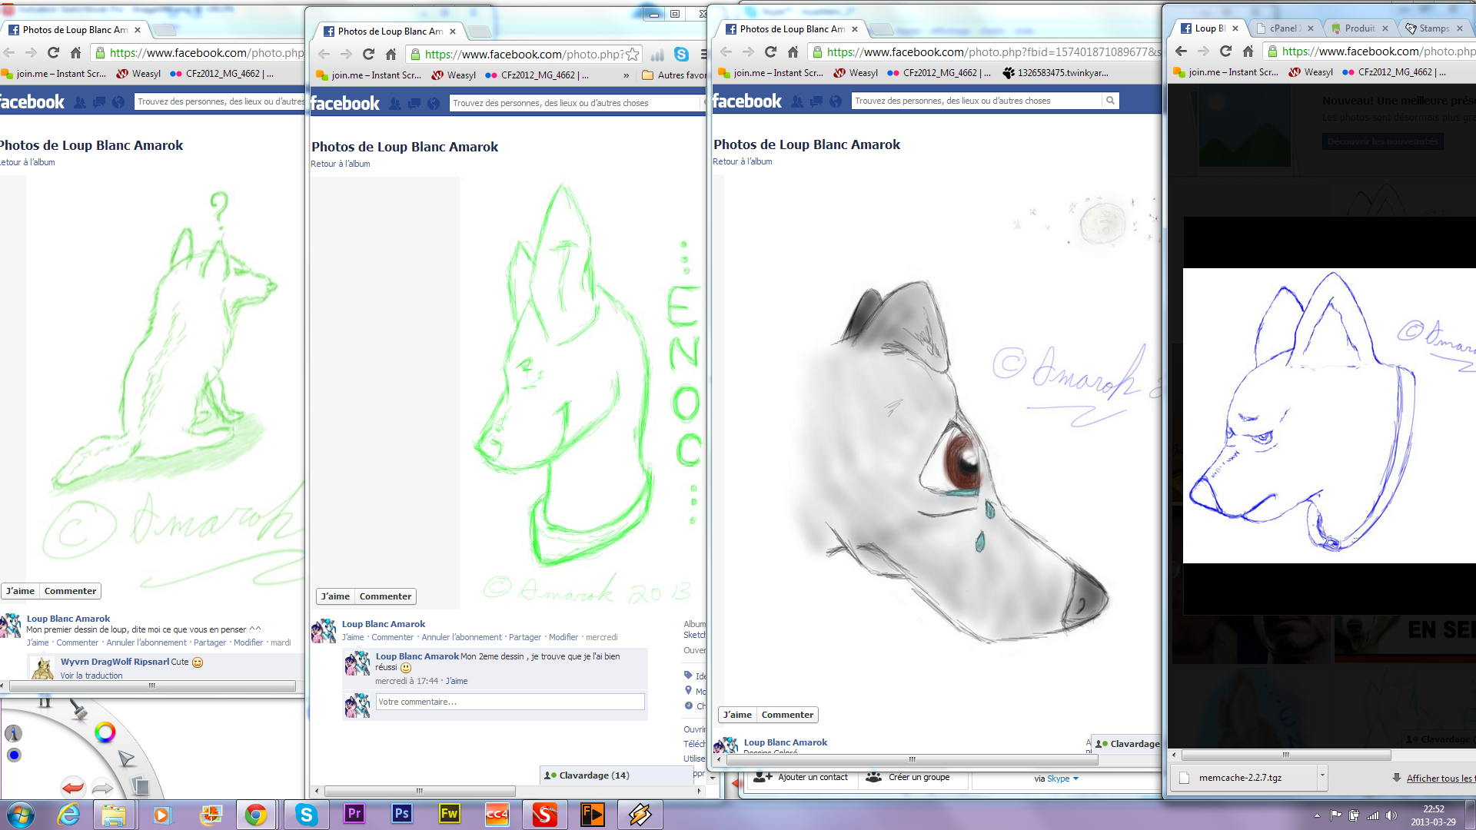
Task: Open the layers icon in the sketch palette
Action: coord(140,785)
